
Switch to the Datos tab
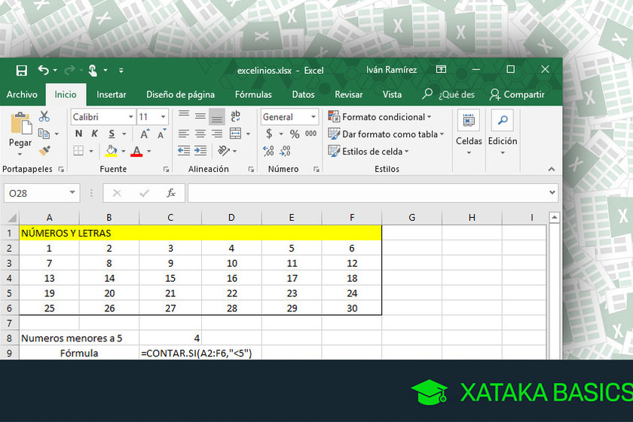tap(303, 94)
